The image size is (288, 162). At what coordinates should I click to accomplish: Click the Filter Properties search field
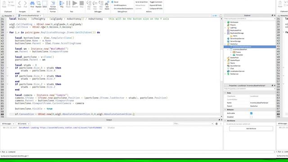pyautogui.click(x=250, y=89)
